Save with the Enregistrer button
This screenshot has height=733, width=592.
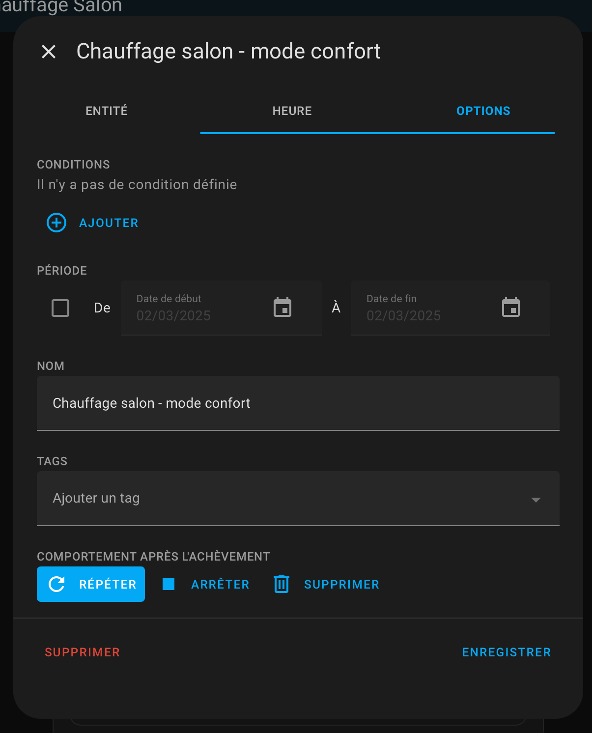(506, 652)
